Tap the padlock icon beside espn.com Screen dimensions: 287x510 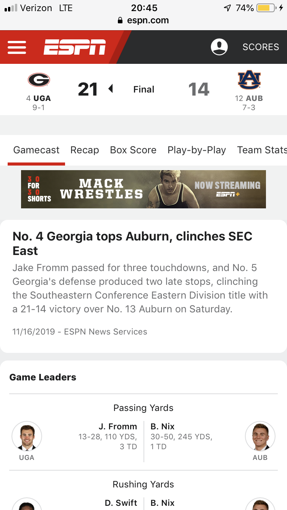coord(121,21)
